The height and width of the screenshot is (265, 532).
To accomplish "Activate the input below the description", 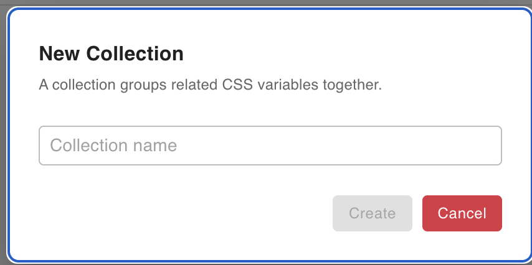I will 270,146.
